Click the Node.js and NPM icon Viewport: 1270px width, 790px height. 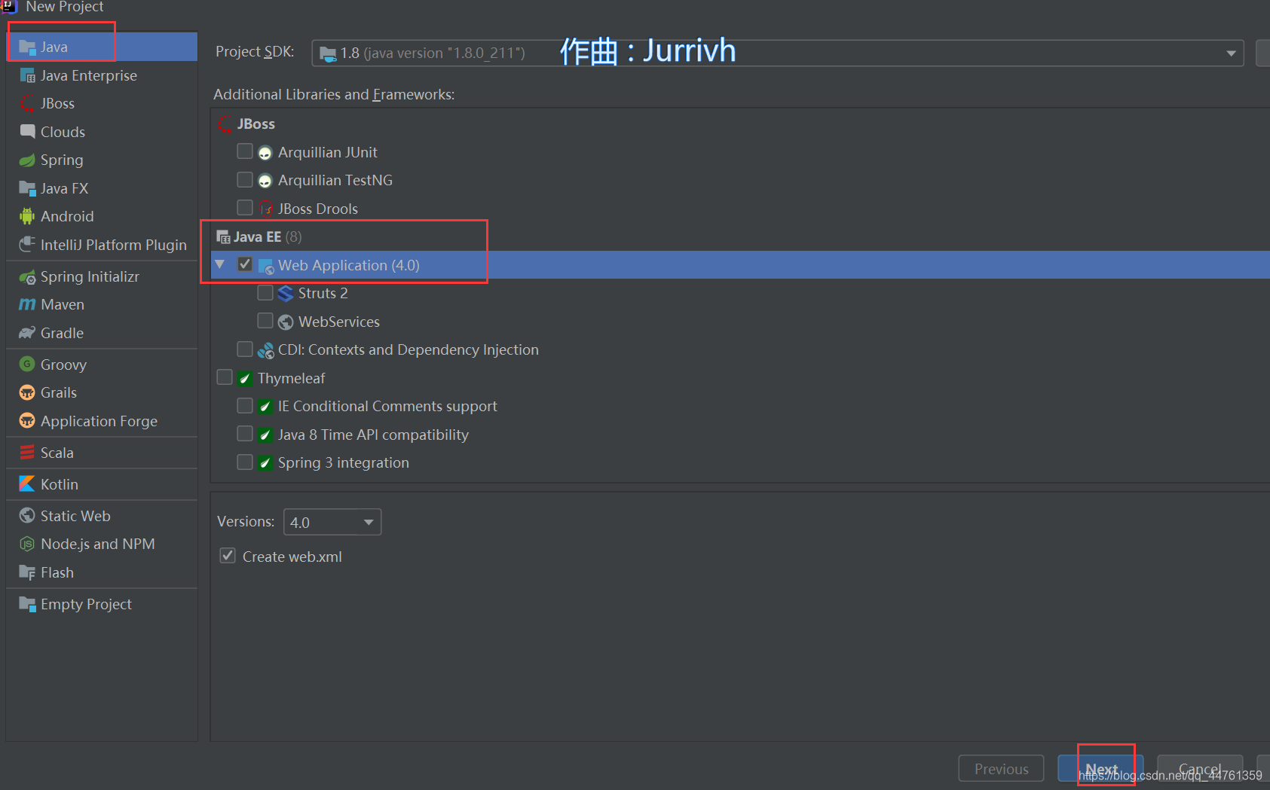(27, 544)
